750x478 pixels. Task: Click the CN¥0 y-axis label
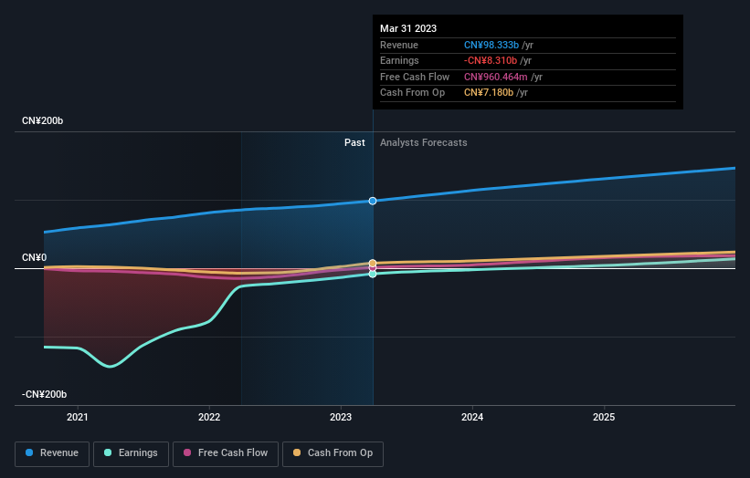pyautogui.click(x=35, y=258)
